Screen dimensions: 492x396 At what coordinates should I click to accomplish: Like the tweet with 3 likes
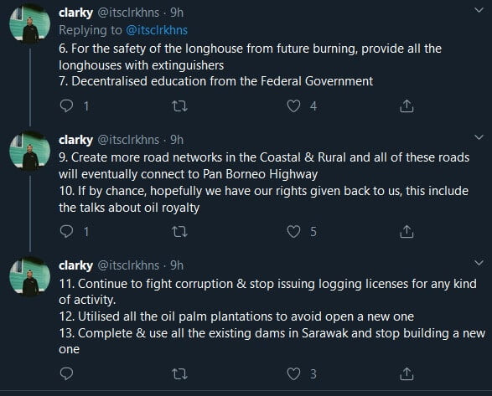tap(293, 373)
